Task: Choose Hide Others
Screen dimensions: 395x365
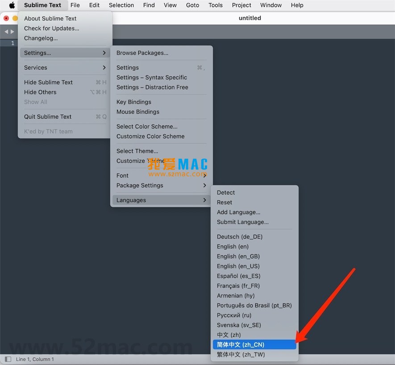Action: click(x=65, y=92)
